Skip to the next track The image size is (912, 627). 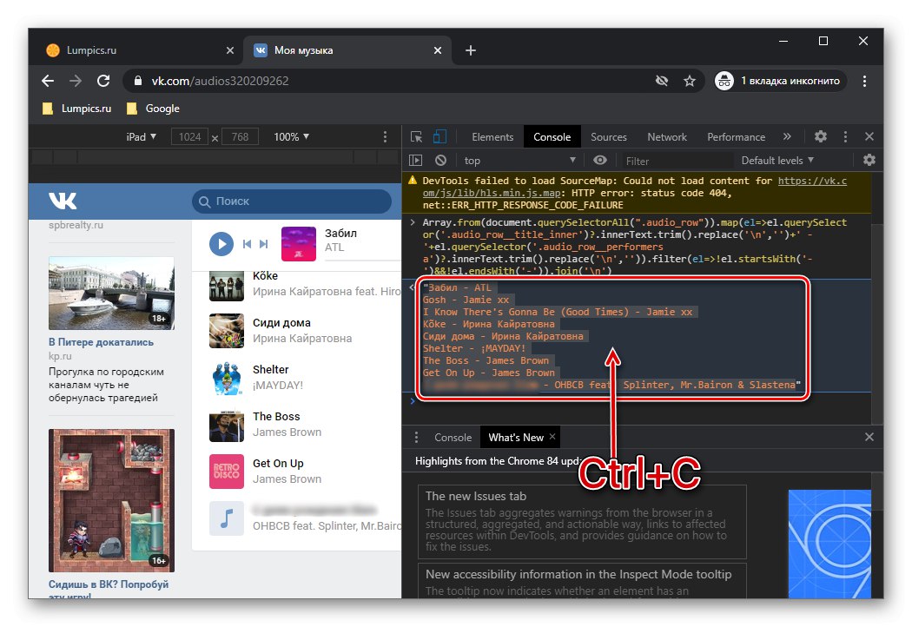coord(263,244)
